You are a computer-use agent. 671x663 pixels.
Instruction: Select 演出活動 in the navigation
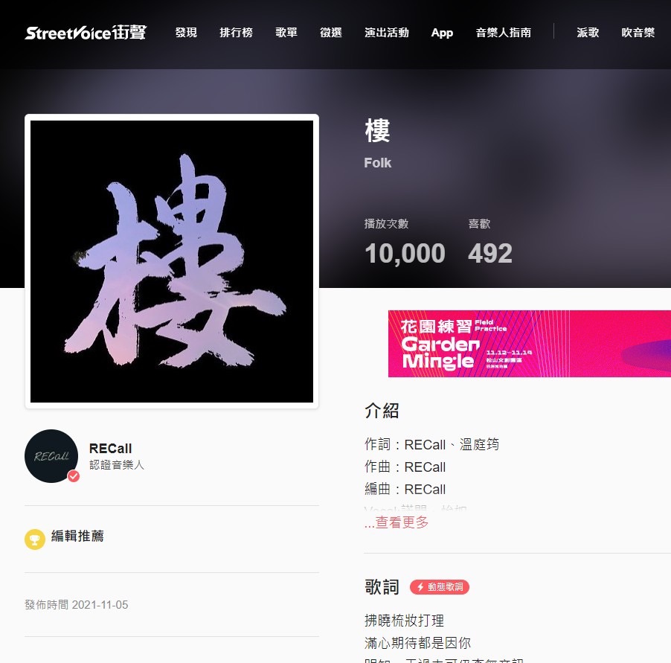(x=387, y=33)
